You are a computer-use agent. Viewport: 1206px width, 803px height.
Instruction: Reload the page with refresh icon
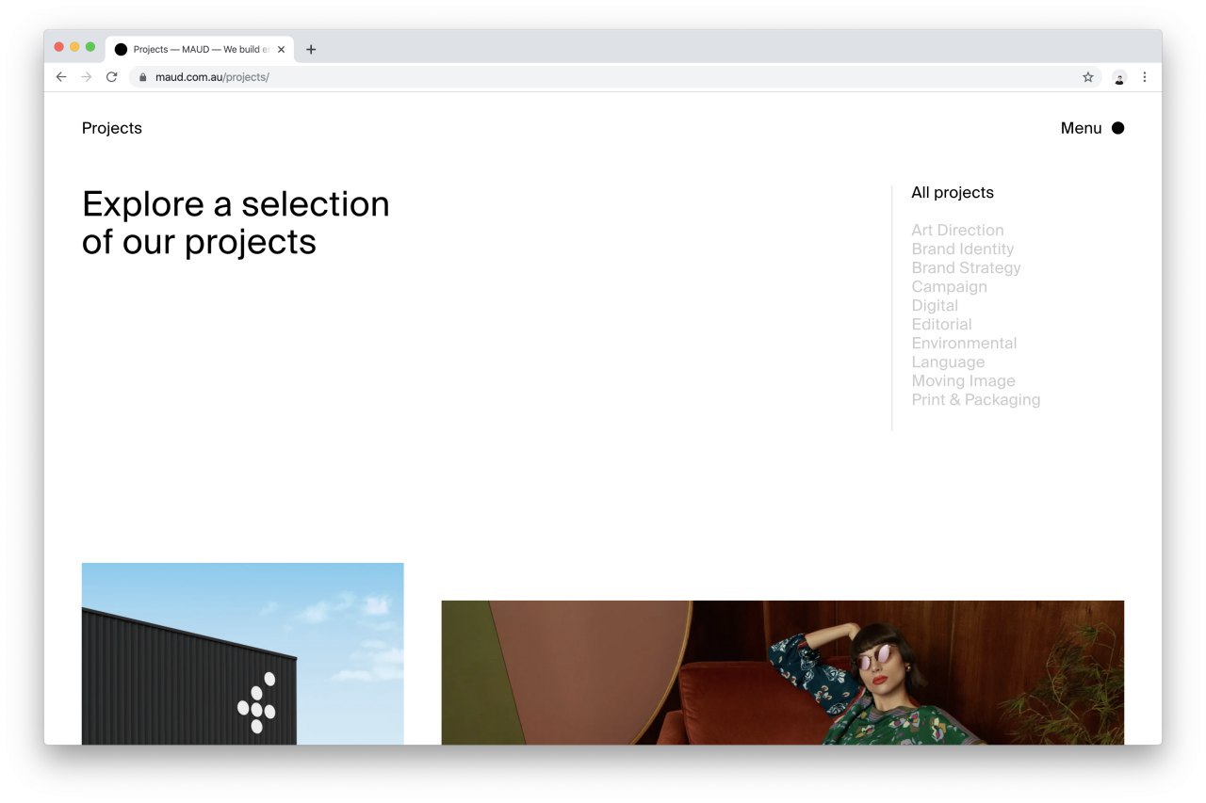click(x=111, y=77)
